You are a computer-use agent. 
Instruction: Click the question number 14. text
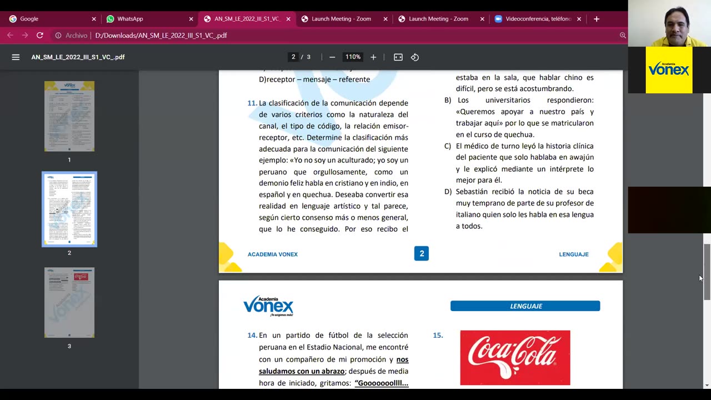252,335
